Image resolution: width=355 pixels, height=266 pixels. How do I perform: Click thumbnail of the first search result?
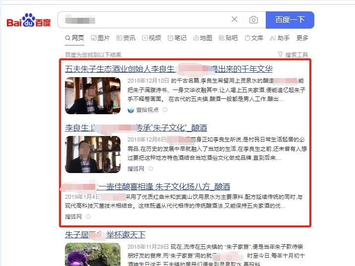tap(93, 95)
